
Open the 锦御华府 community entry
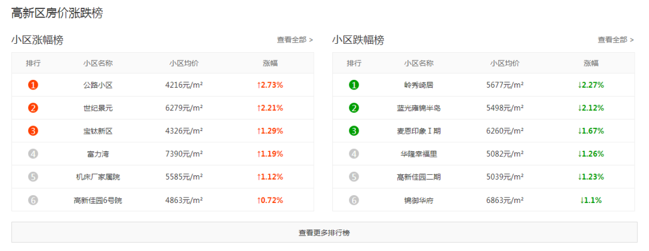(418, 201)
